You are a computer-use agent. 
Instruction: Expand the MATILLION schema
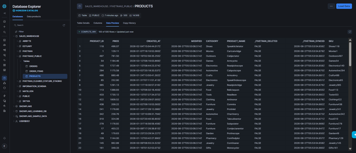[x=17, y=91]
